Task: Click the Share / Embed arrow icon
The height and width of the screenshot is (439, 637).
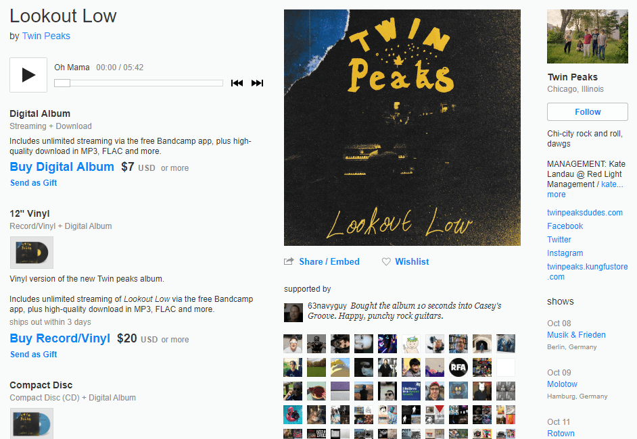Action: (289, 261)
